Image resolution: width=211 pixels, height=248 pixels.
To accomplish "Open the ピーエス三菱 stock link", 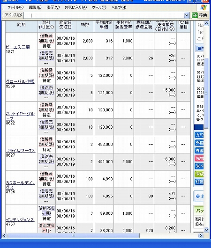I will [18, 47].
